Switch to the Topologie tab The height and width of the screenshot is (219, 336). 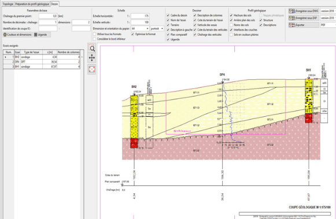coord(8,4)
